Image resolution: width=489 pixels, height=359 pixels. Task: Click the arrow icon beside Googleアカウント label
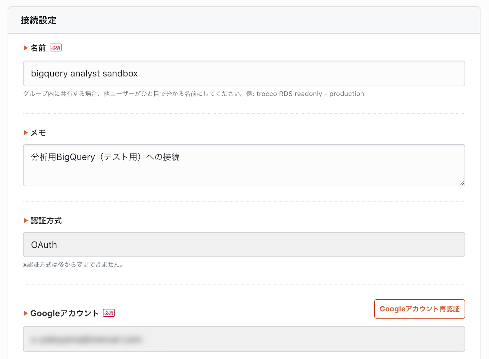(26, 313)
